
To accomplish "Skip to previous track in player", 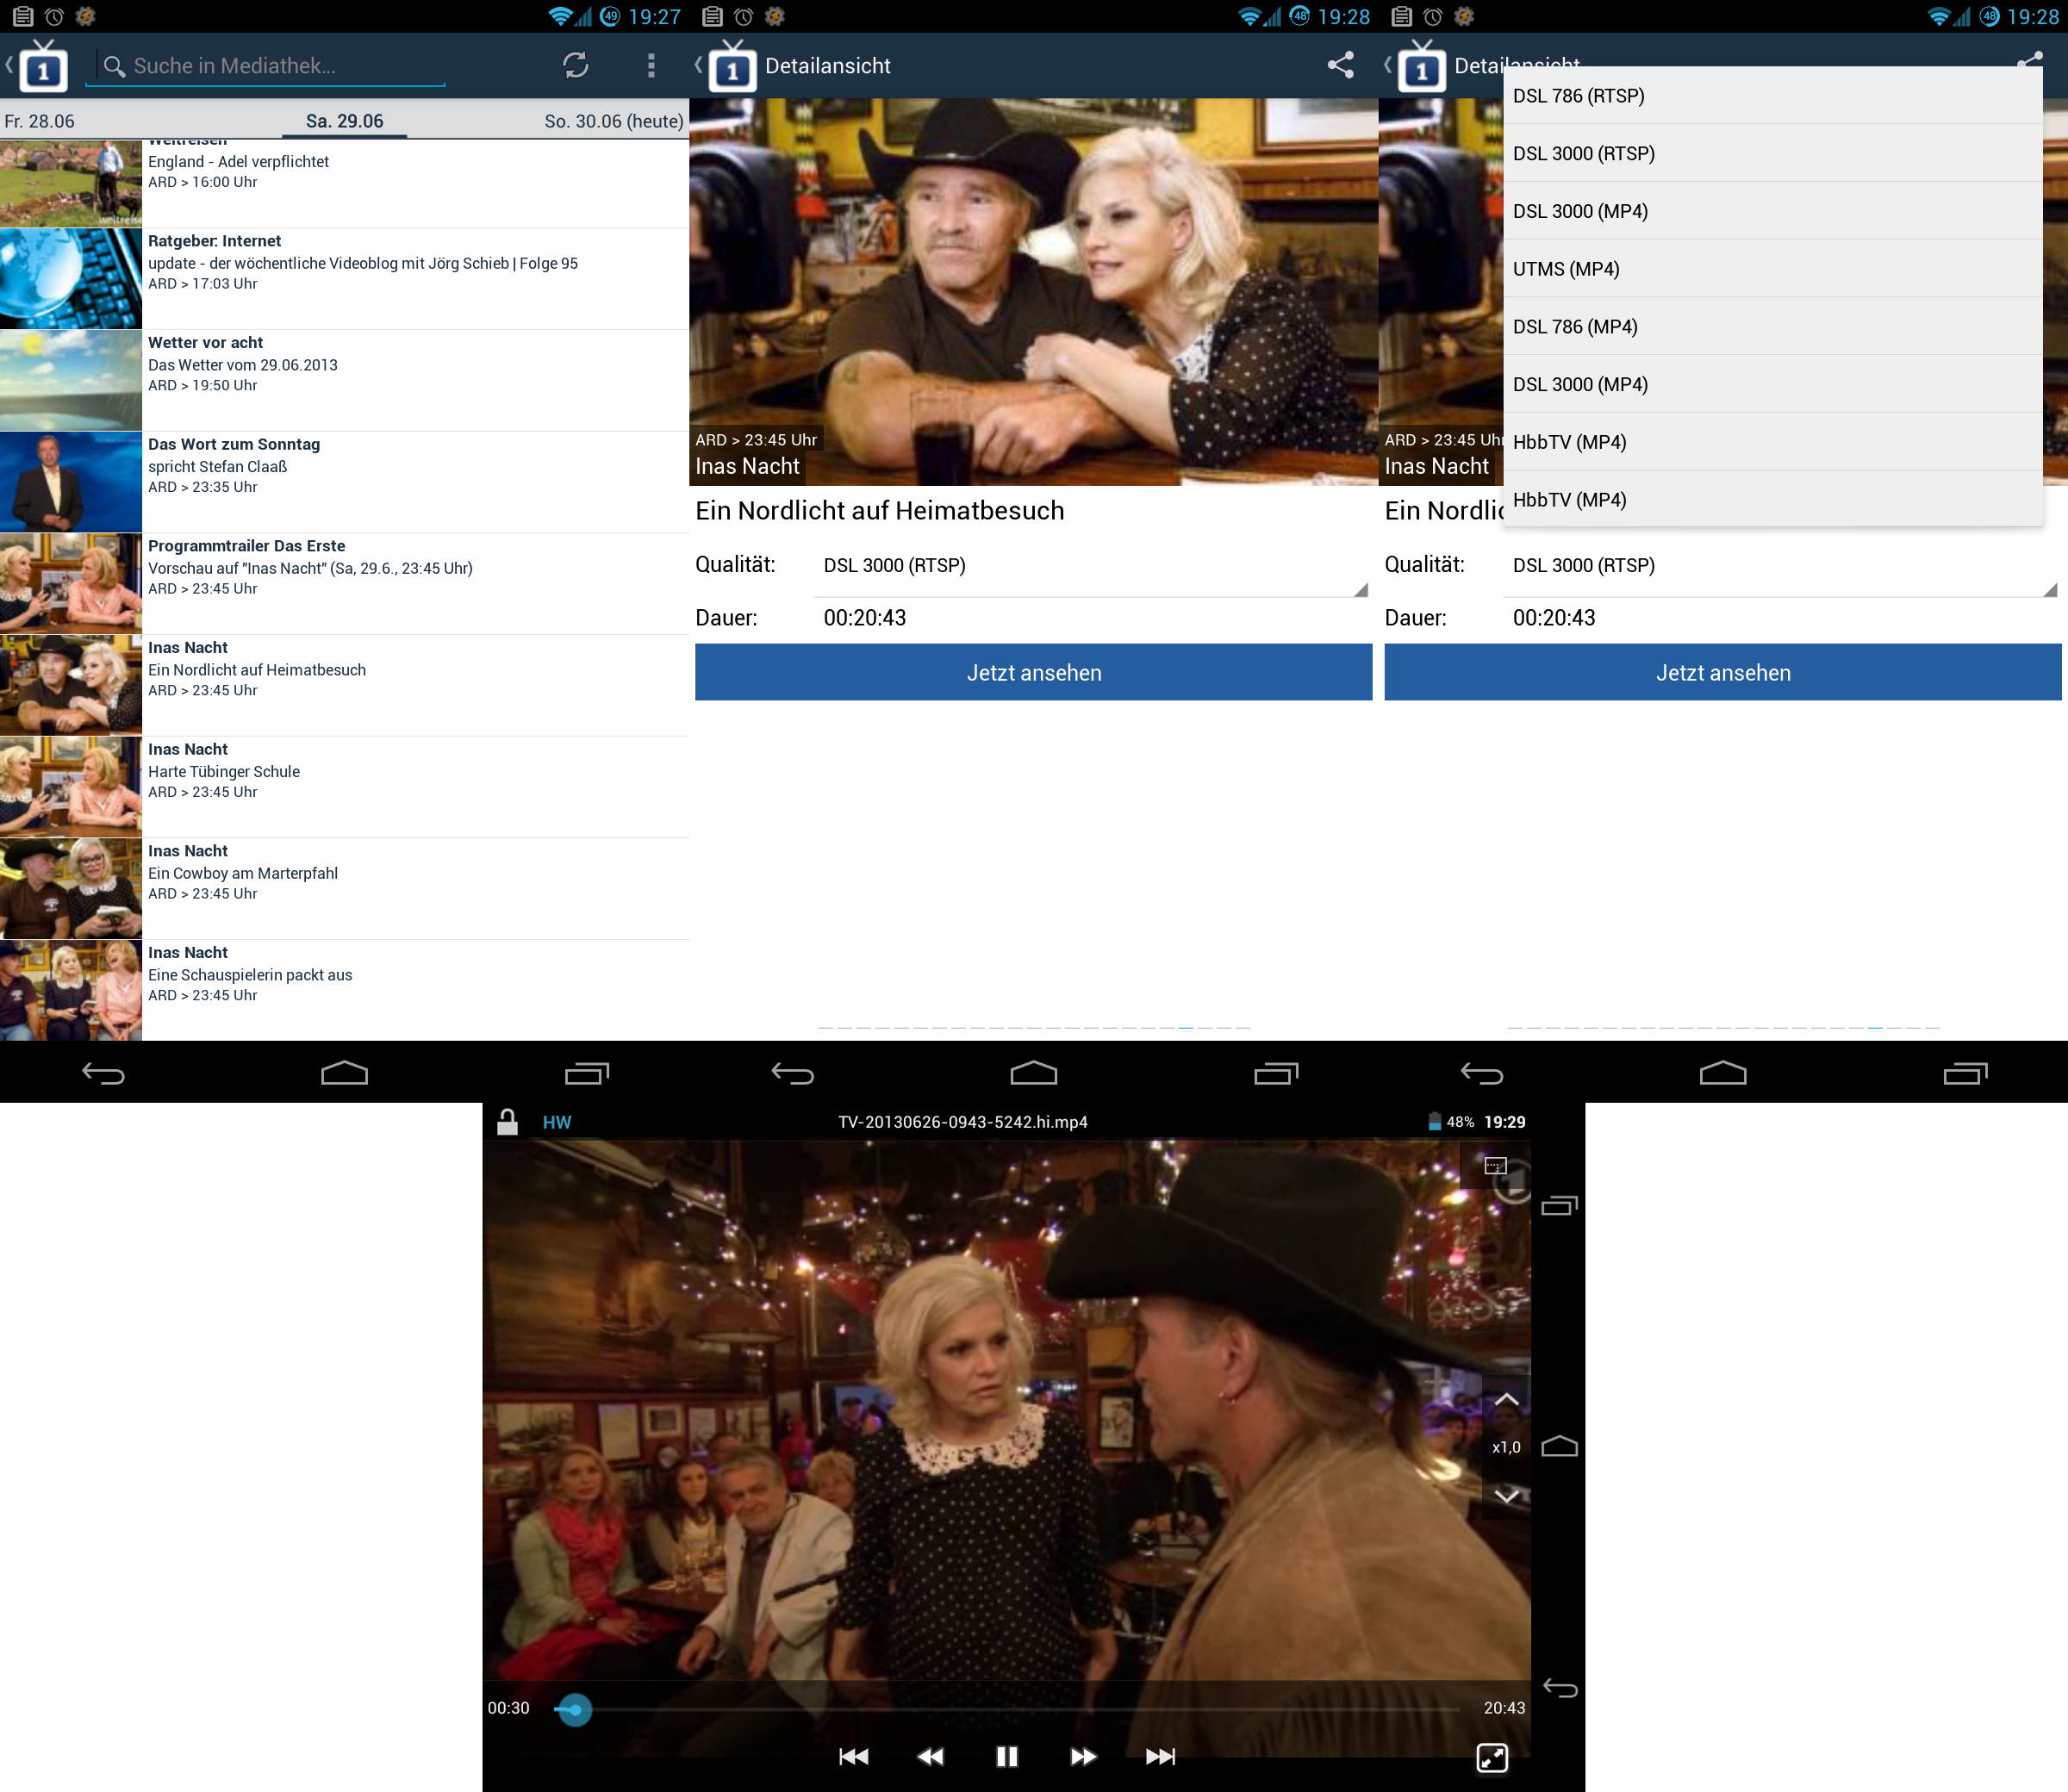I will click(x=853, y=1757).
